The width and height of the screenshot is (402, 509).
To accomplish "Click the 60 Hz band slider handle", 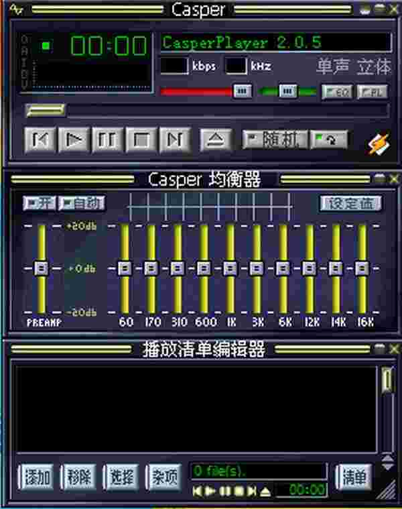I will tap(125, 268).
